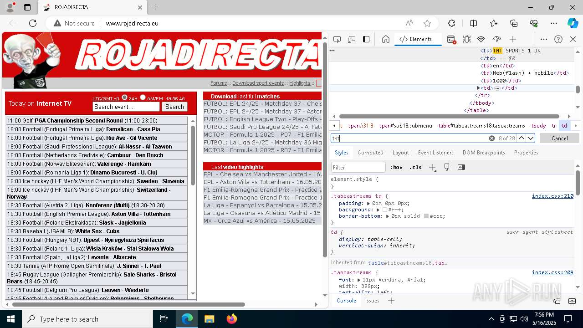Clear the tnt search text
583x328 pixels.
point(492,138)
